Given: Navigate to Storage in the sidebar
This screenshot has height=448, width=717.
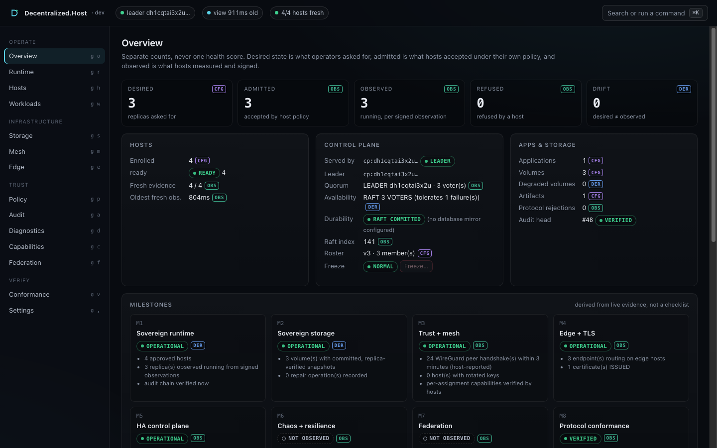Looking at the screenshot, I should pos(55,136).
